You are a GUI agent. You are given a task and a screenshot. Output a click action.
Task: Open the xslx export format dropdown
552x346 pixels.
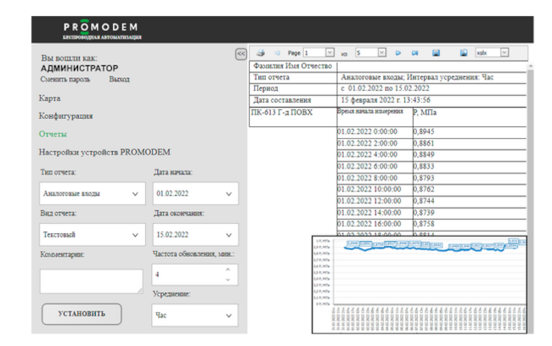(x=504, y=53)
